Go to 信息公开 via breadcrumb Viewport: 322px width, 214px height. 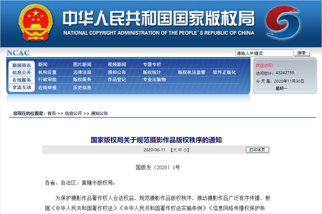73,113
